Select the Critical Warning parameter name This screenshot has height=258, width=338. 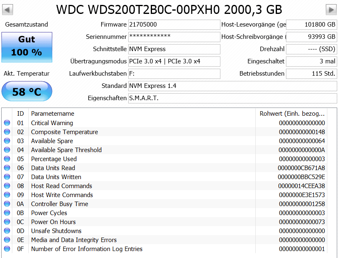tap(52, 123)
